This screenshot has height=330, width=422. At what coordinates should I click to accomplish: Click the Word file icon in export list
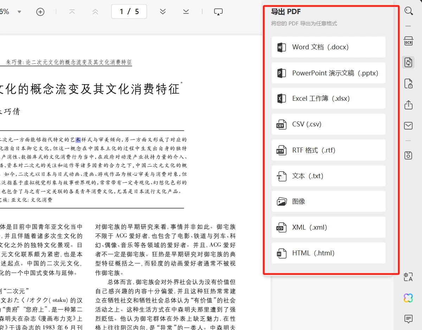281,47
